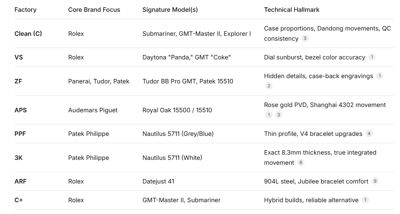Select the Clean (C) factory cell
The image size is (400, 214).
point(28,34)
